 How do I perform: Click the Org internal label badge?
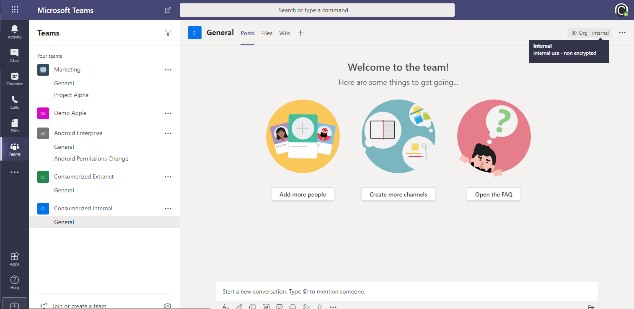coord(590,33)
